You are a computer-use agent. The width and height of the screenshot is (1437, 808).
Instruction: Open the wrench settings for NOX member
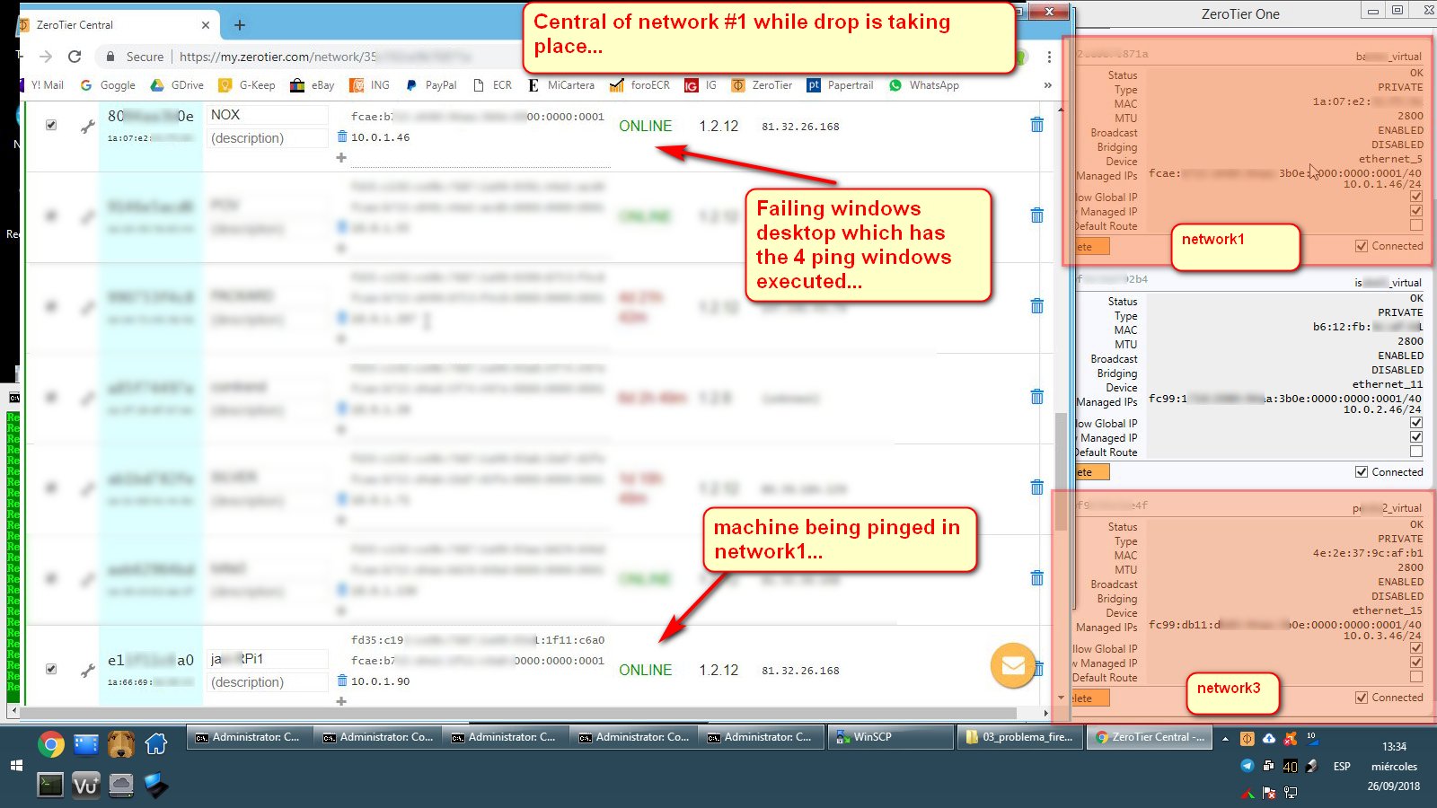coord(87,127)
